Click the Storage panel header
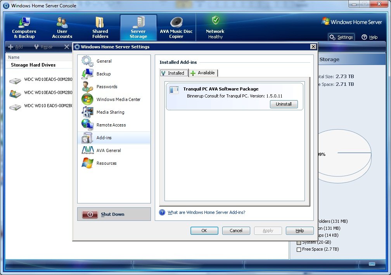This screenshot has height=275, width=391. [352, 60]
